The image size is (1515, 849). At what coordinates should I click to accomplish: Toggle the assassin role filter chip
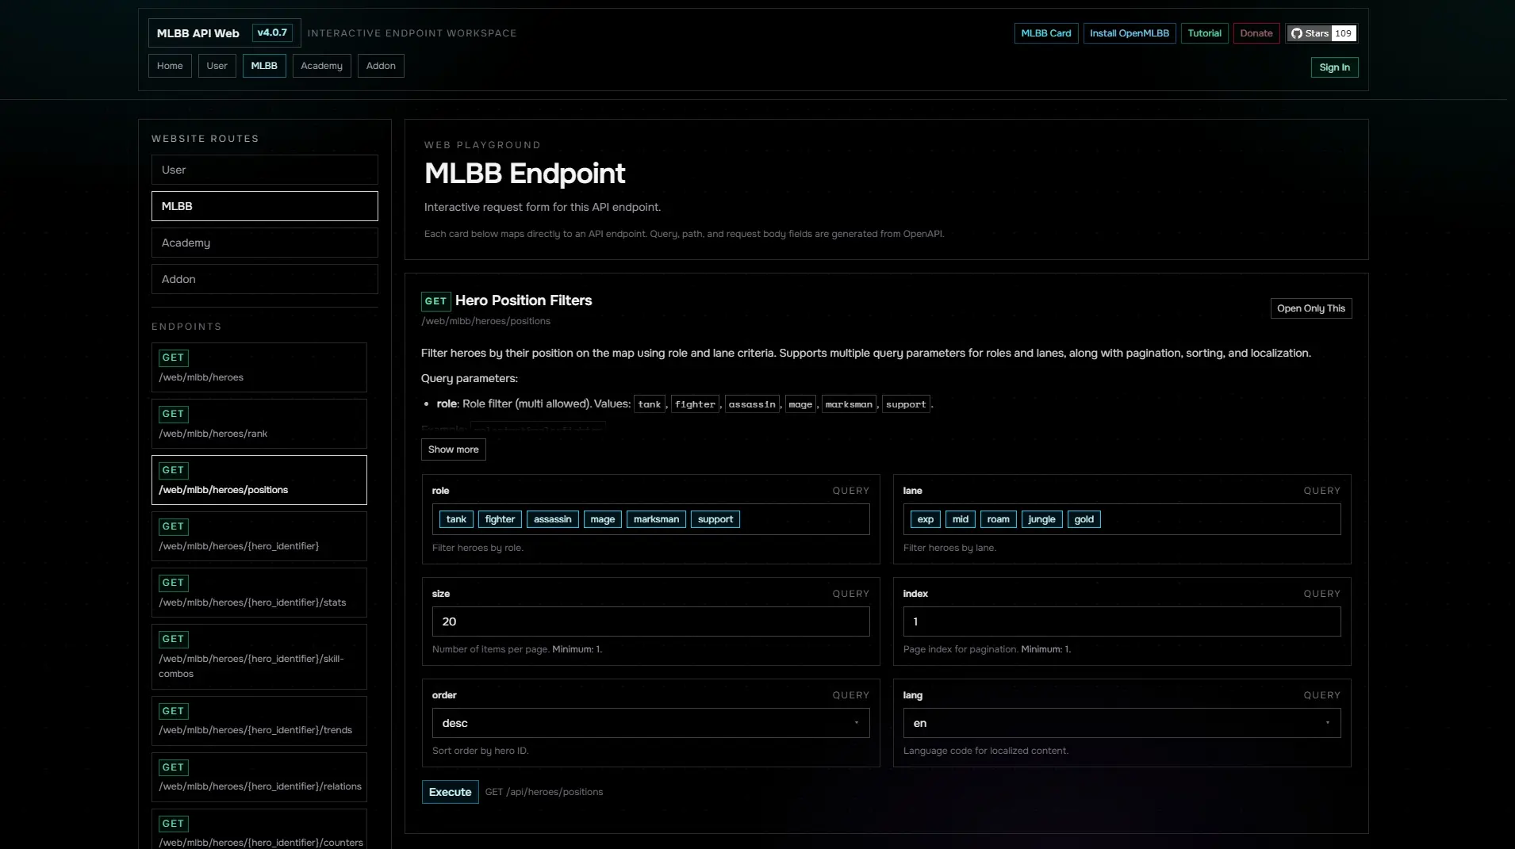(553, 519)
